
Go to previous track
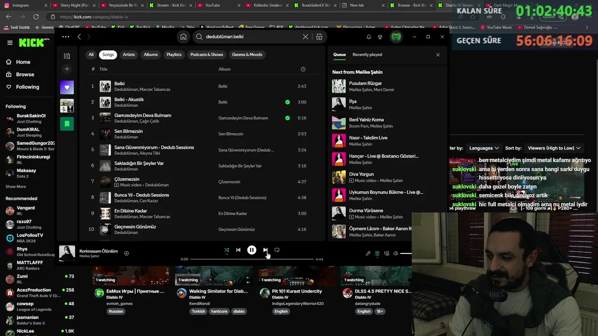(x=238, y=250)
